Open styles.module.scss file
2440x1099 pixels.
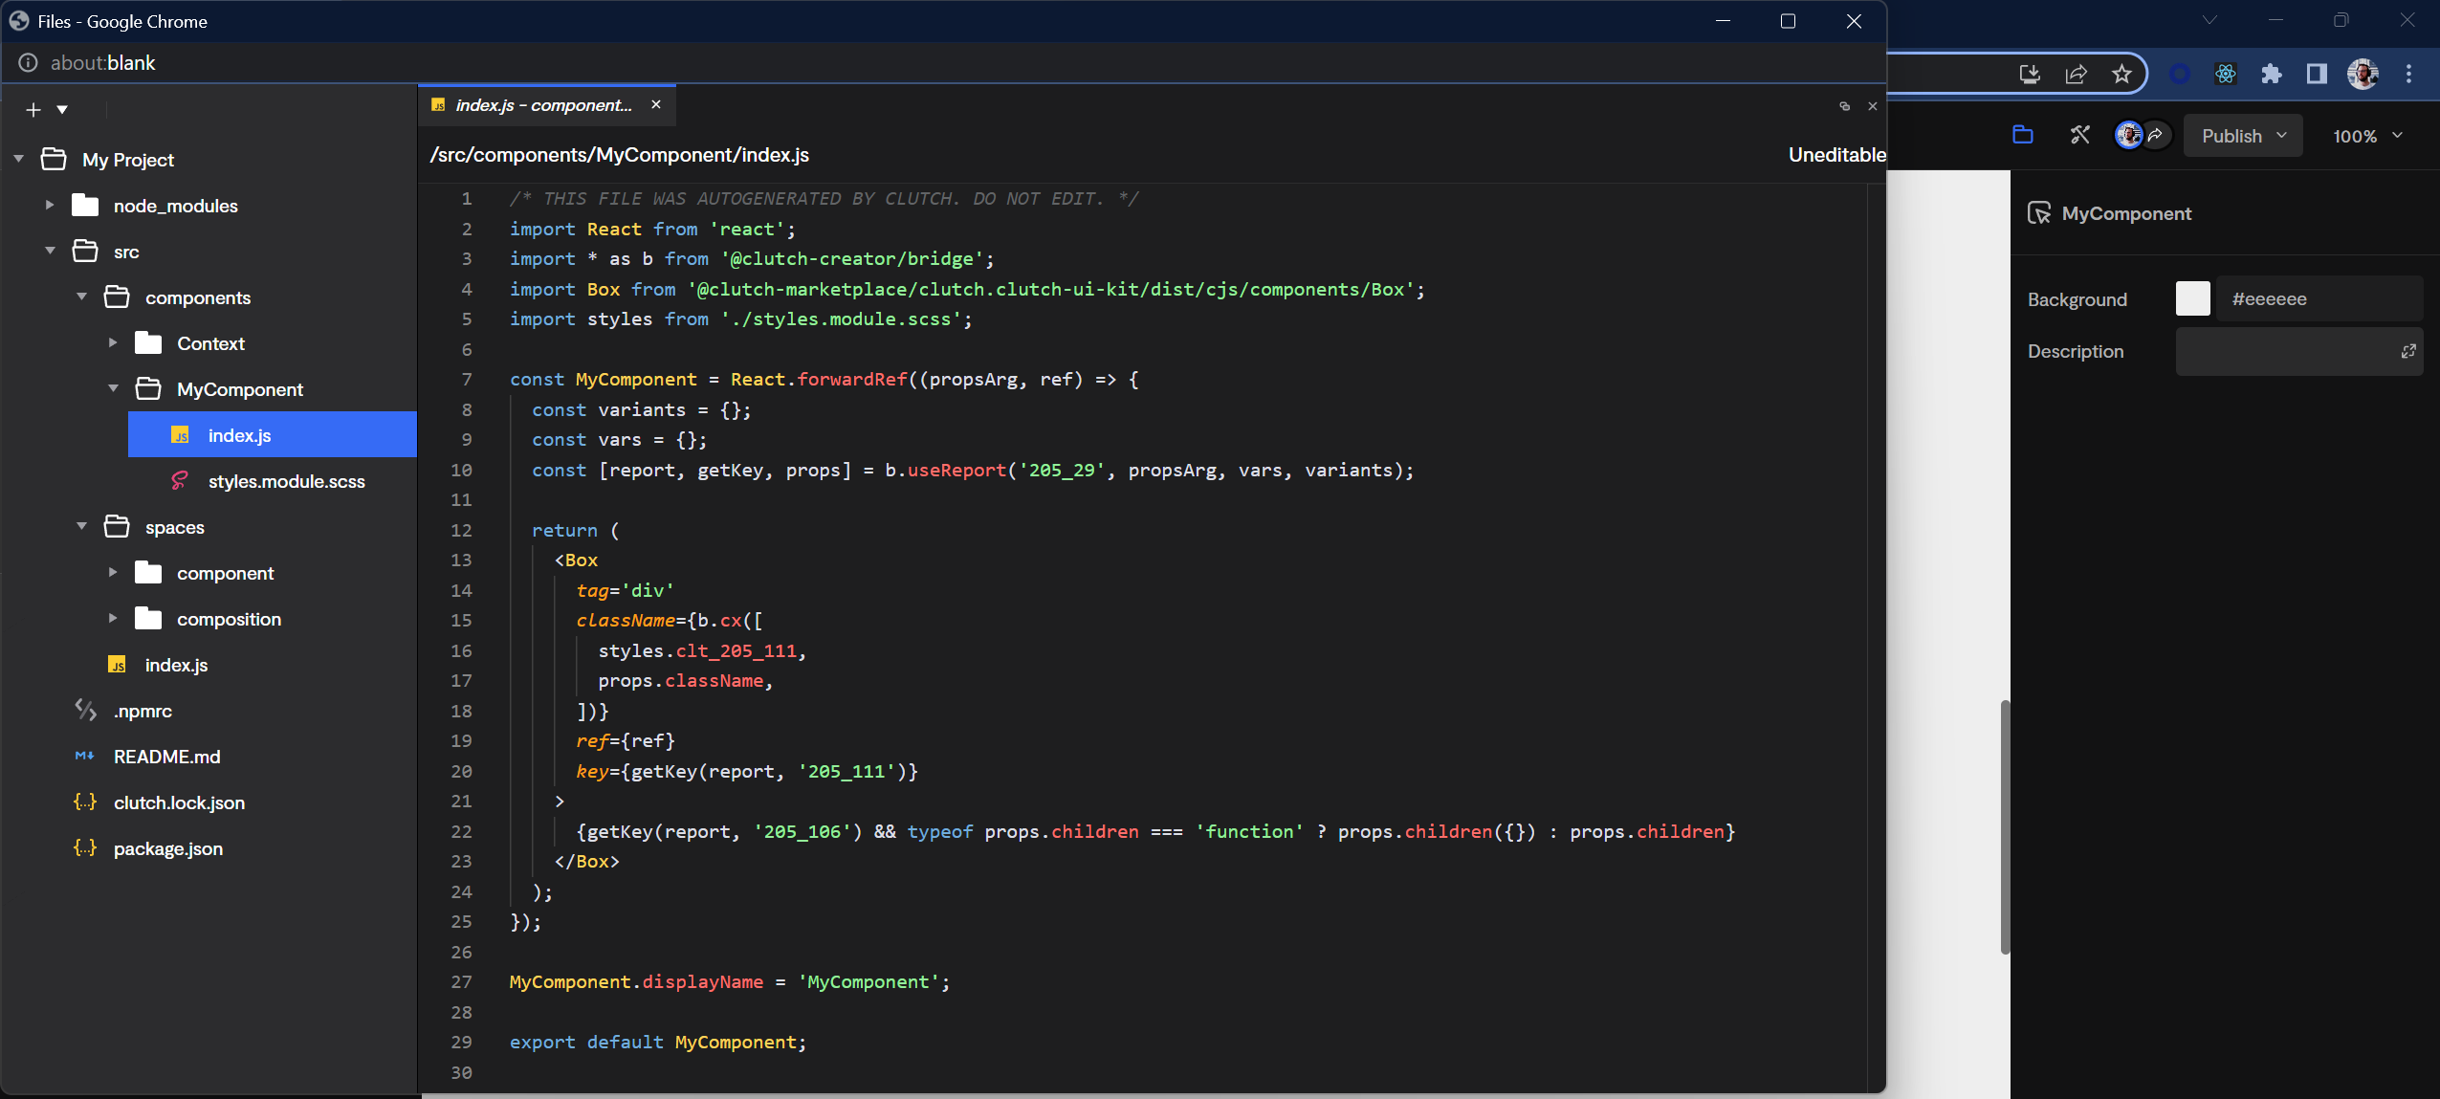tap(286, 481)
